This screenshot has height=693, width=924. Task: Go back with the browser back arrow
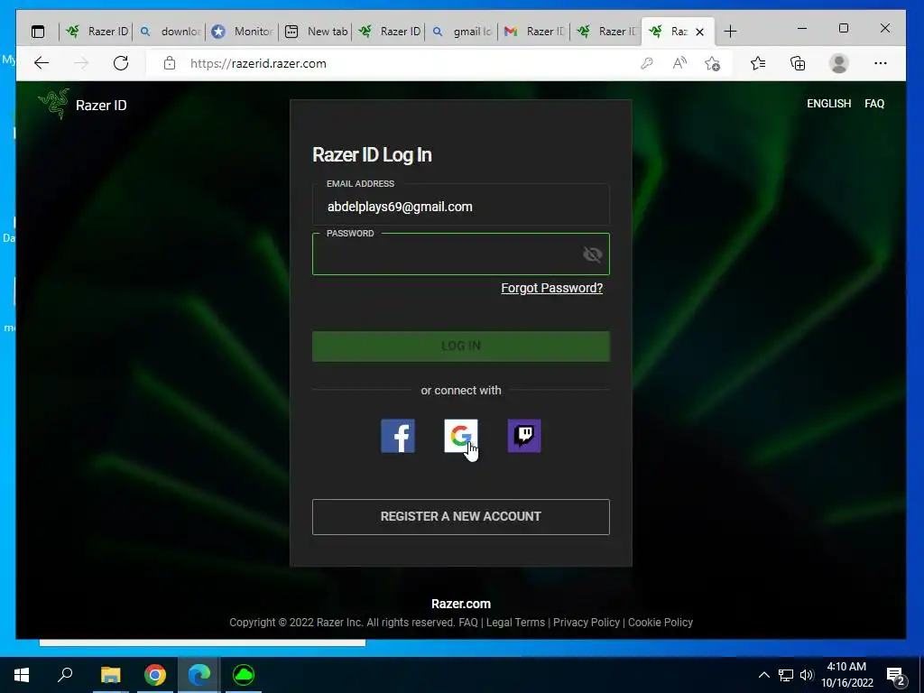pos(42,63)
